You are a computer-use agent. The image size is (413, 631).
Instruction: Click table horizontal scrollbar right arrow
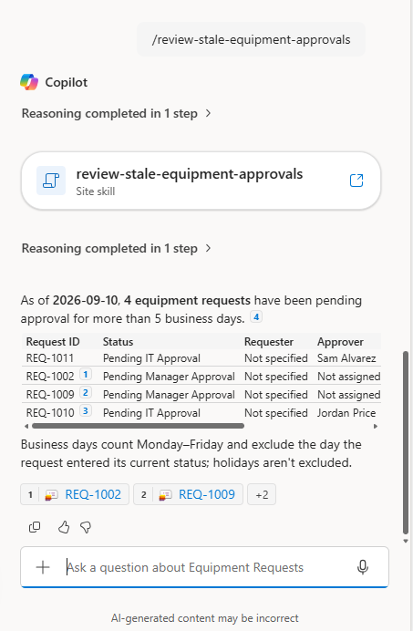tap(376, 426)
